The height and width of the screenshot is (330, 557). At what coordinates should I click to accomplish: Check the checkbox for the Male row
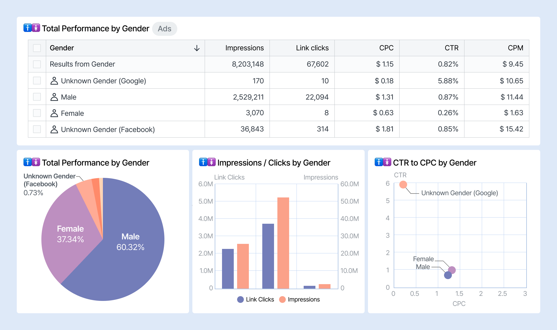[x=37, y=97]
